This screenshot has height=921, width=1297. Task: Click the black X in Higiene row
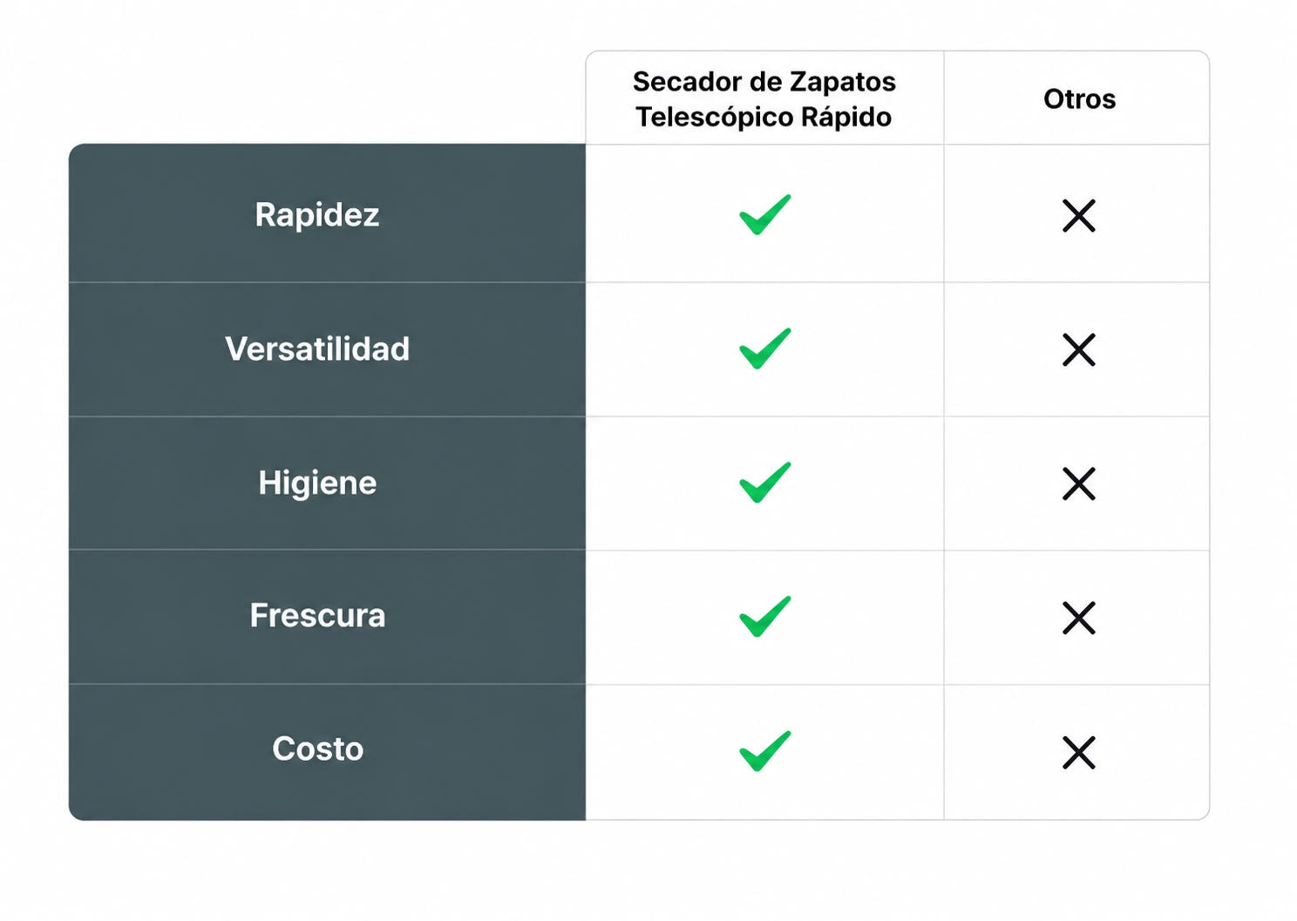[1078, 484]
